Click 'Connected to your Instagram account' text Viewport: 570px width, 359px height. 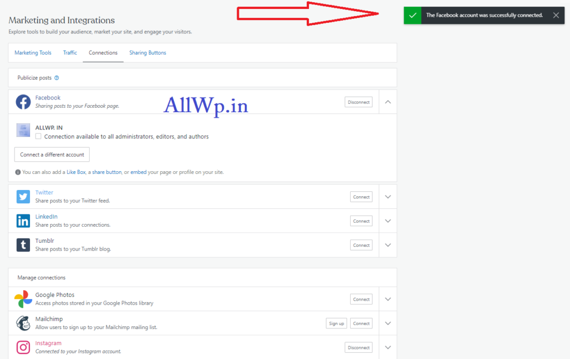click(78, 351)
